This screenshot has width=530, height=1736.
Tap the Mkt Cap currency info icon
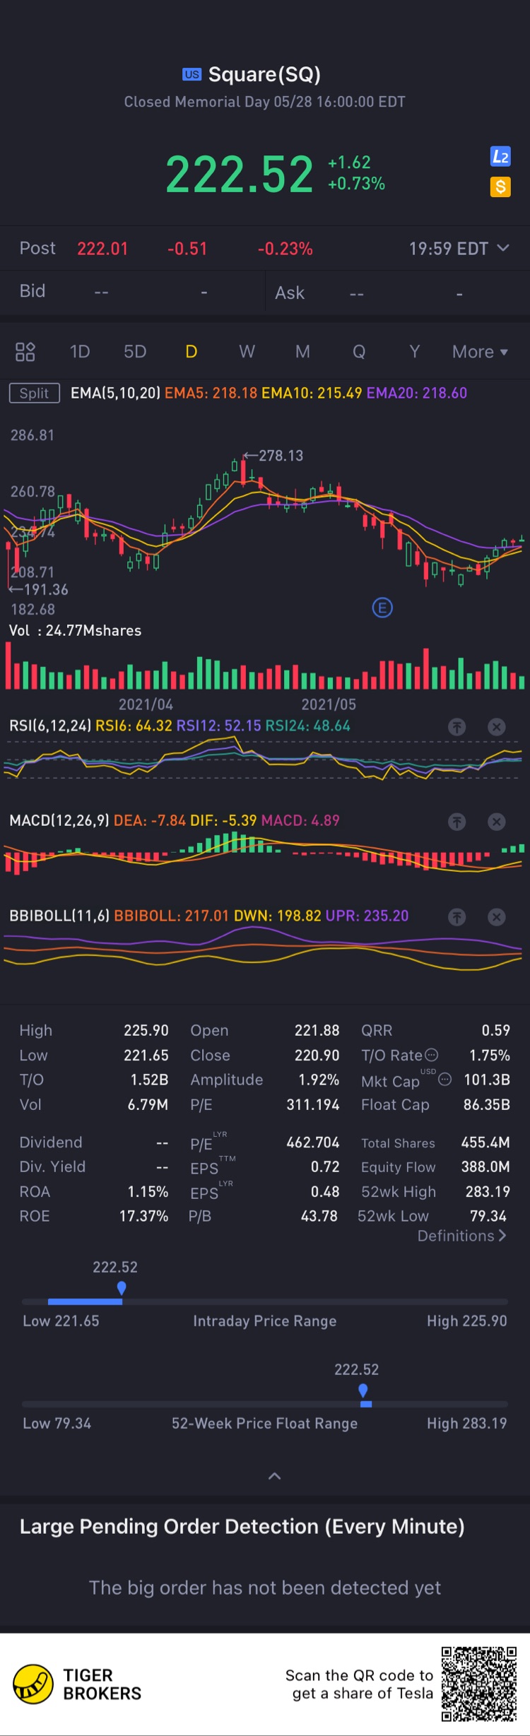pos(444,1079)
